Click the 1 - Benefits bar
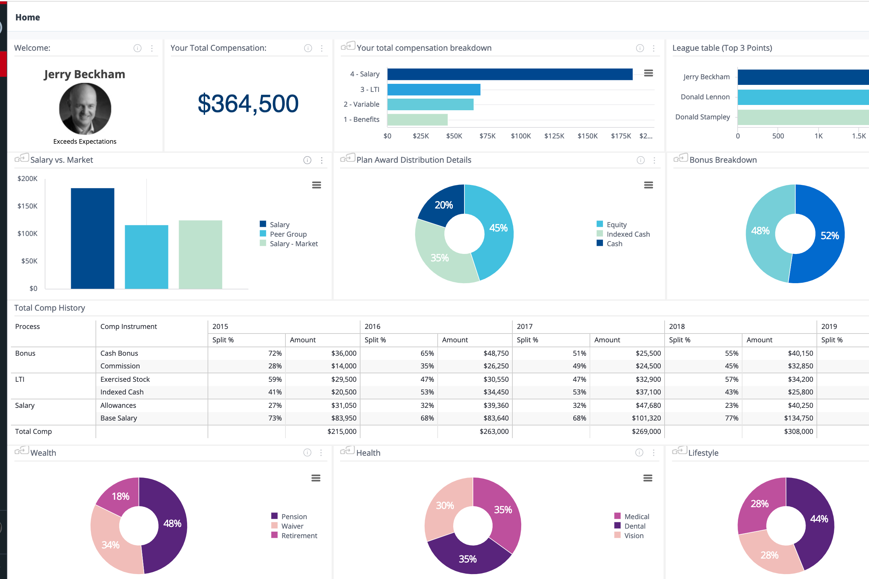Screen dimensions: 869x579 point(418,120)
